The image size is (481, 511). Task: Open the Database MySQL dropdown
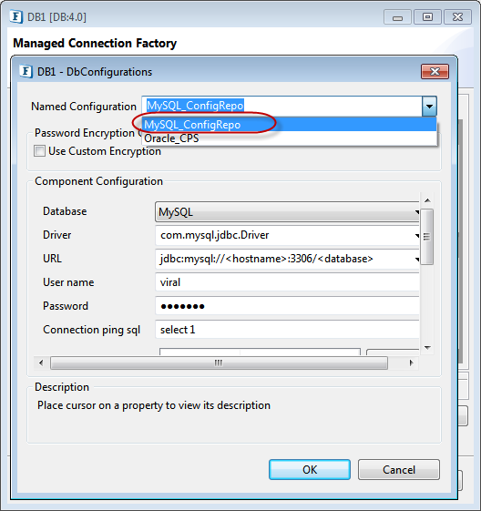pyautogui.click(x=288, y=212)
